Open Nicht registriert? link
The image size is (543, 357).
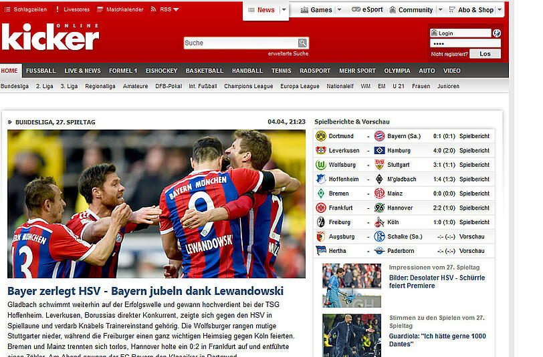pos(449,54)
